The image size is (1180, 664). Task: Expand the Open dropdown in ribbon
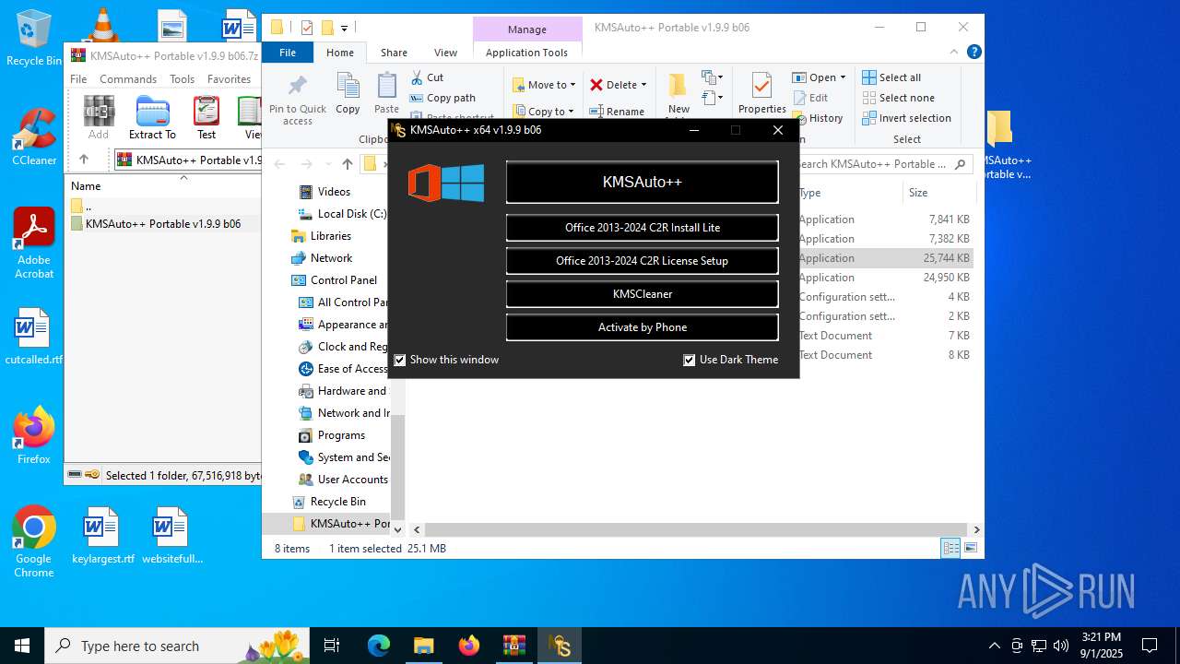pos(843,77)
